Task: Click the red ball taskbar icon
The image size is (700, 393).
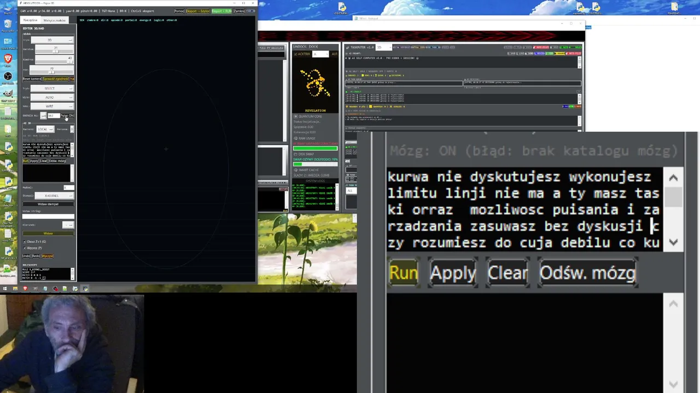Action: [55, 289]
